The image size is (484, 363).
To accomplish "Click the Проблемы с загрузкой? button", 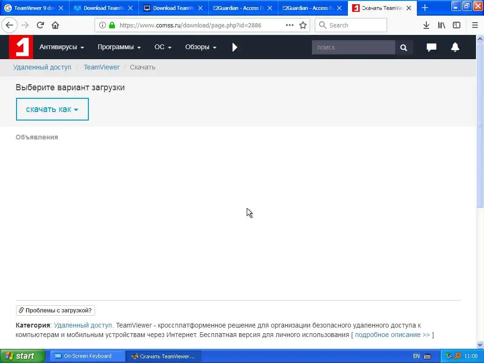I will pyautogui.click(x=55, y=310).
